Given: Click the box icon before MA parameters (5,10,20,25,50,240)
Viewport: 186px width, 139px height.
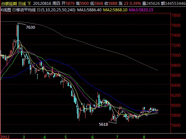Looking at the screenshot, I should (x=39, y=10).
